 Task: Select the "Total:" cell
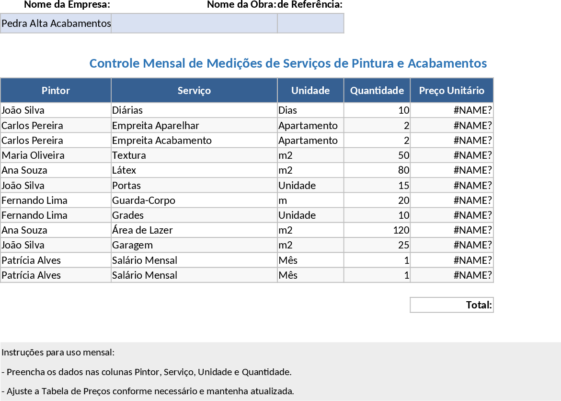coord(452,305)
